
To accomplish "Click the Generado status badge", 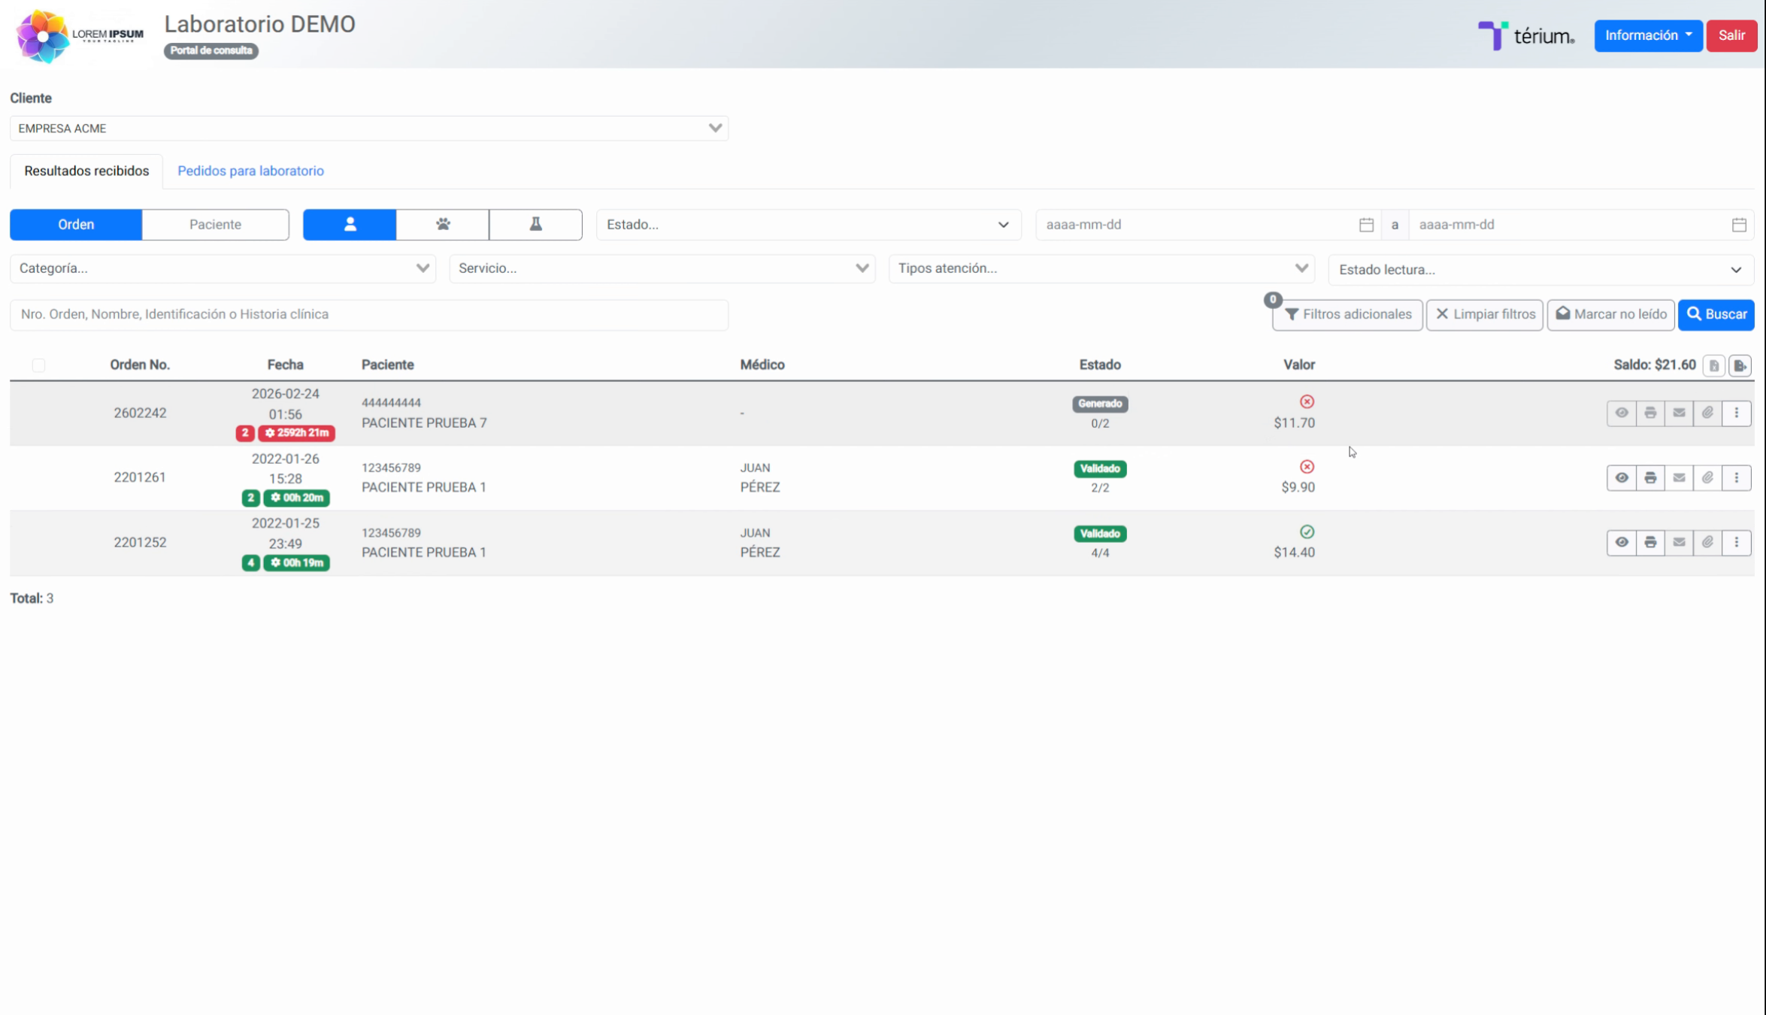I will click(1100, 404).
